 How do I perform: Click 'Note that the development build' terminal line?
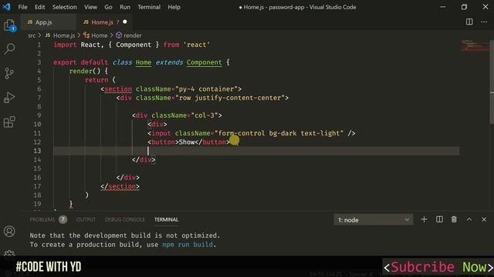125,235
